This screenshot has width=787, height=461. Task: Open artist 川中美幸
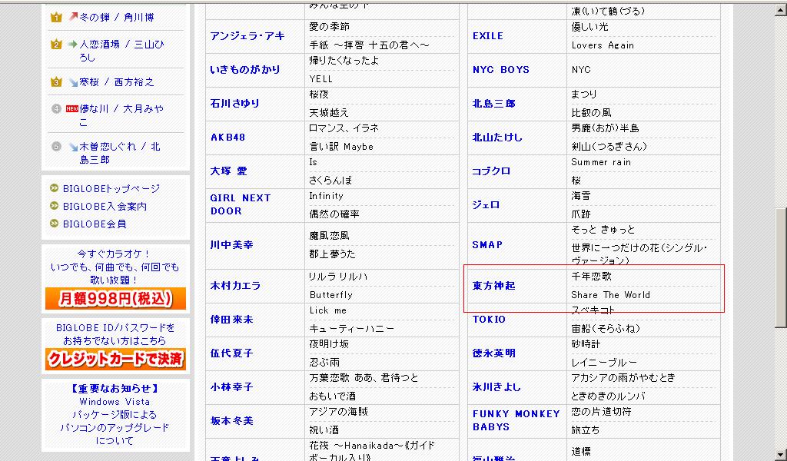231,245
